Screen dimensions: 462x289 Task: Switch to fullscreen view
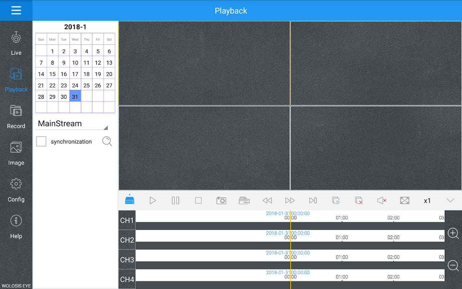tap(405, 200)
